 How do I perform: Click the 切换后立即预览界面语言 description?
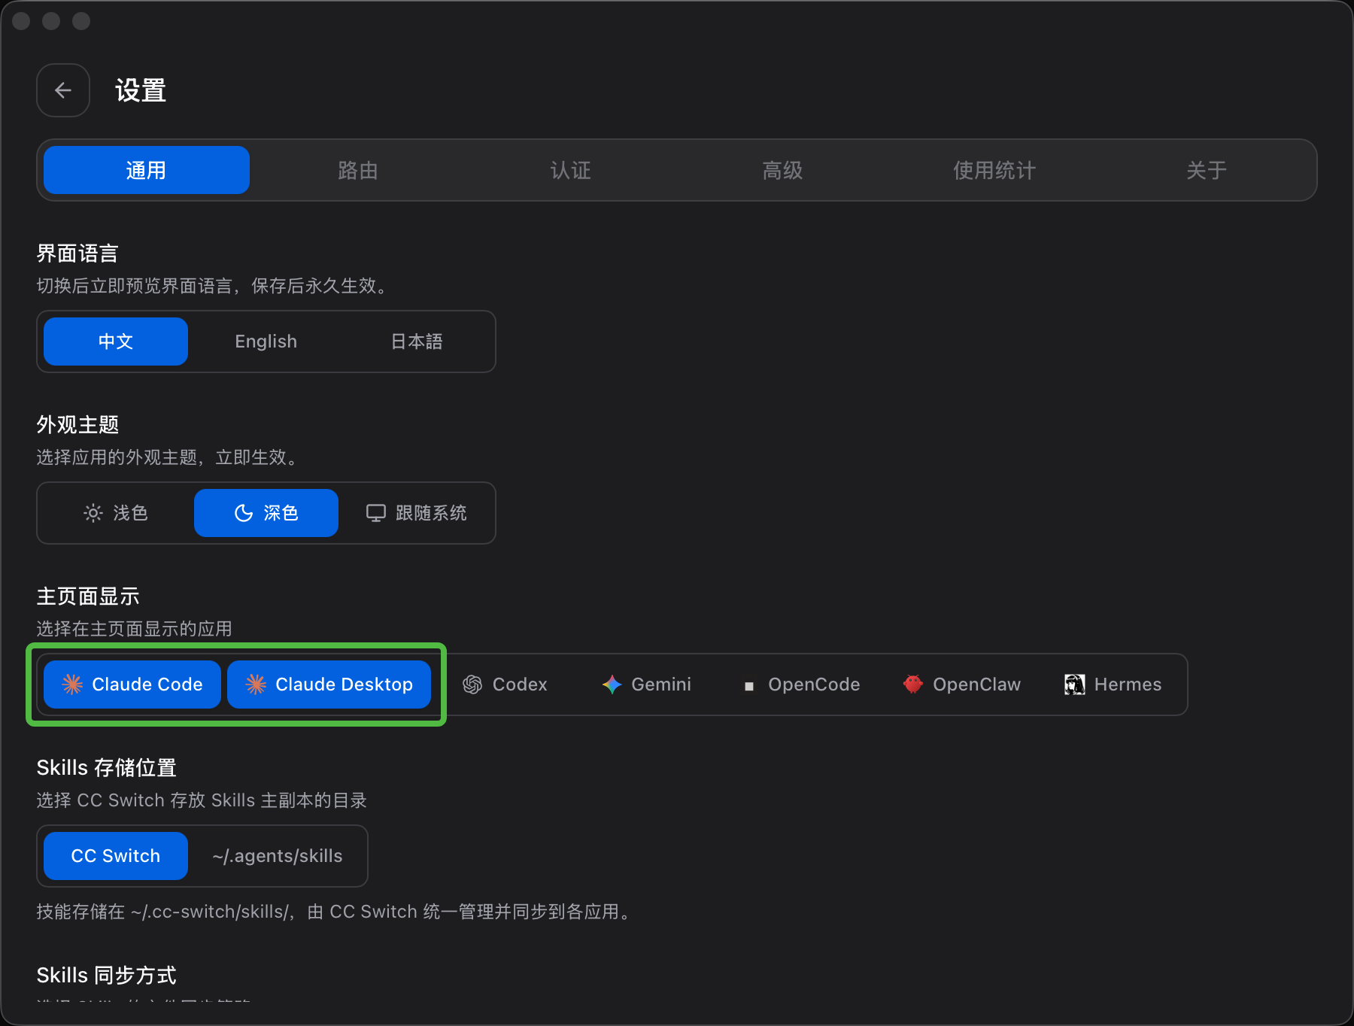(214, 286)
